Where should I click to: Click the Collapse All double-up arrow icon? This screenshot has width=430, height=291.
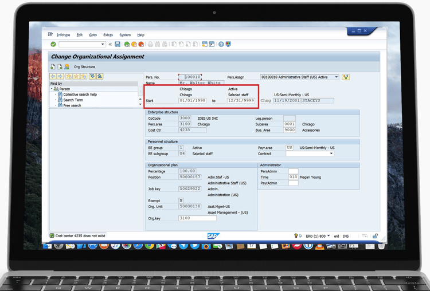pyautogui.click(x=100, y=76)
